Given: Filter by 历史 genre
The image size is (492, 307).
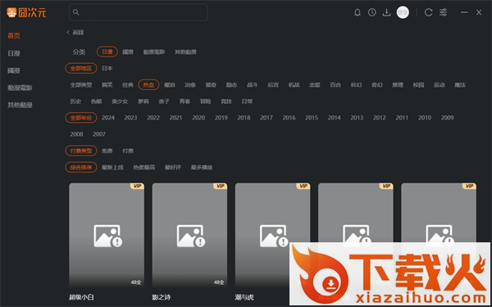Looking at the screenshot, I should 75,102.
